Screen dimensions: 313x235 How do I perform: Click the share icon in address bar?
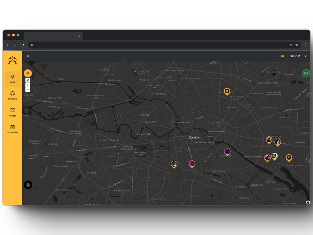(x=291, y=45)
